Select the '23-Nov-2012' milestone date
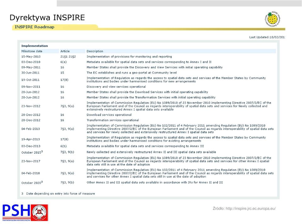 pyautogui.click(x=31, y=106)
